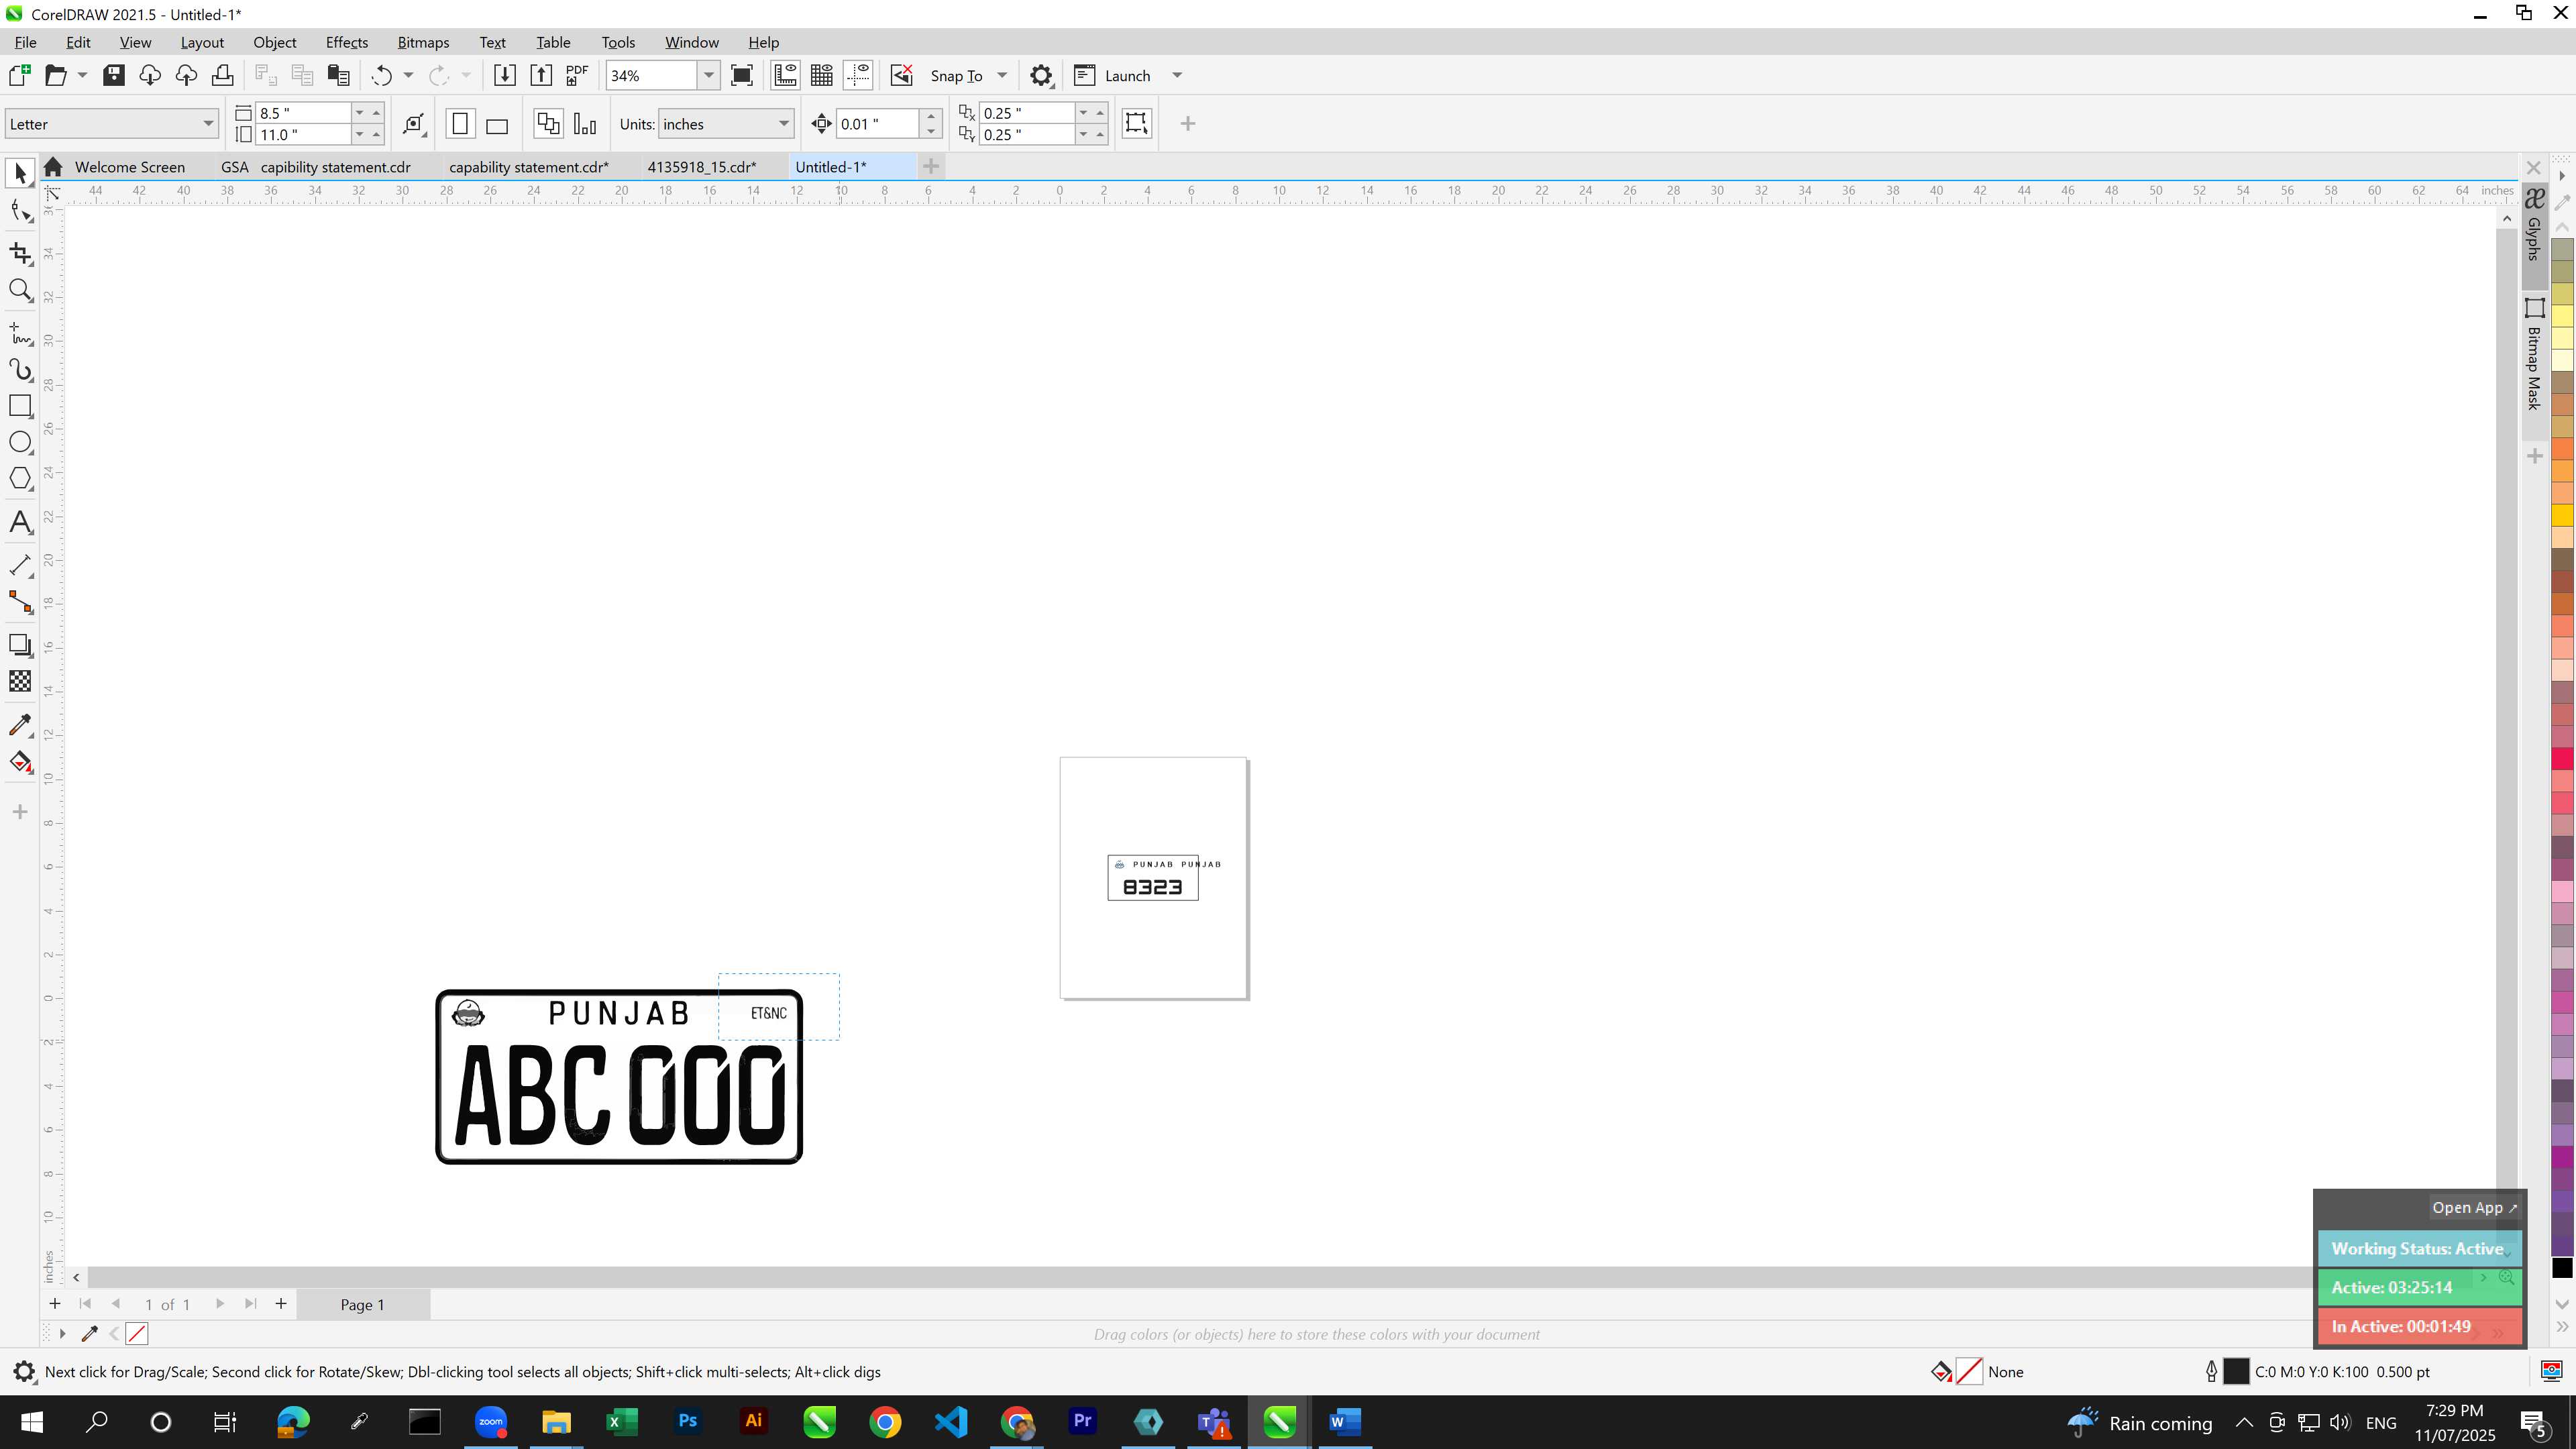Select the Shape edit tool
This screenshot has width=2576, height=1449.
[20, 211]
